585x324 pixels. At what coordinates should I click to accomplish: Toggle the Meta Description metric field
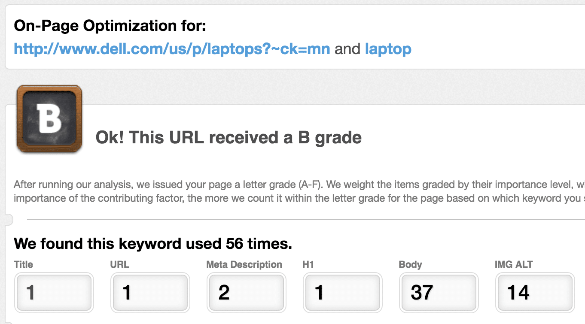(x=246, y=292)
